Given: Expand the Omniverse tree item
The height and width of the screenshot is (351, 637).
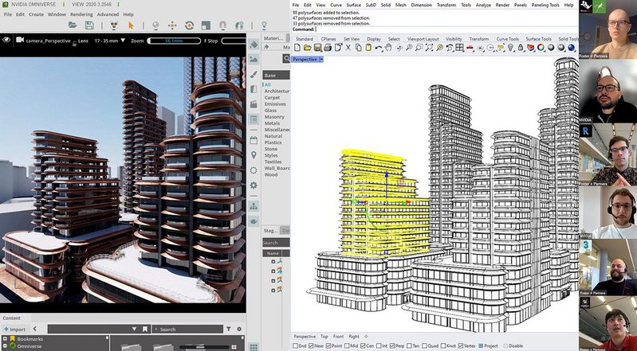Looking at the screenshot, I should coord(5,345).
